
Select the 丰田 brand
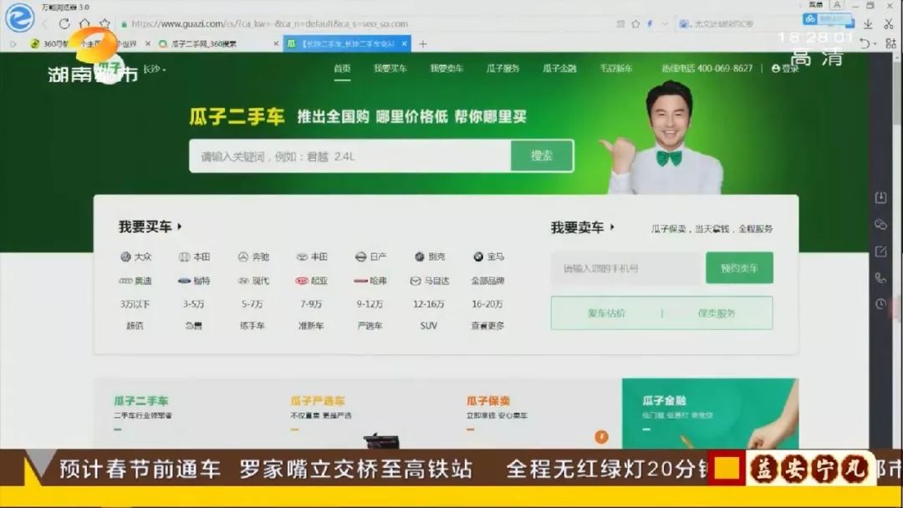312,257
